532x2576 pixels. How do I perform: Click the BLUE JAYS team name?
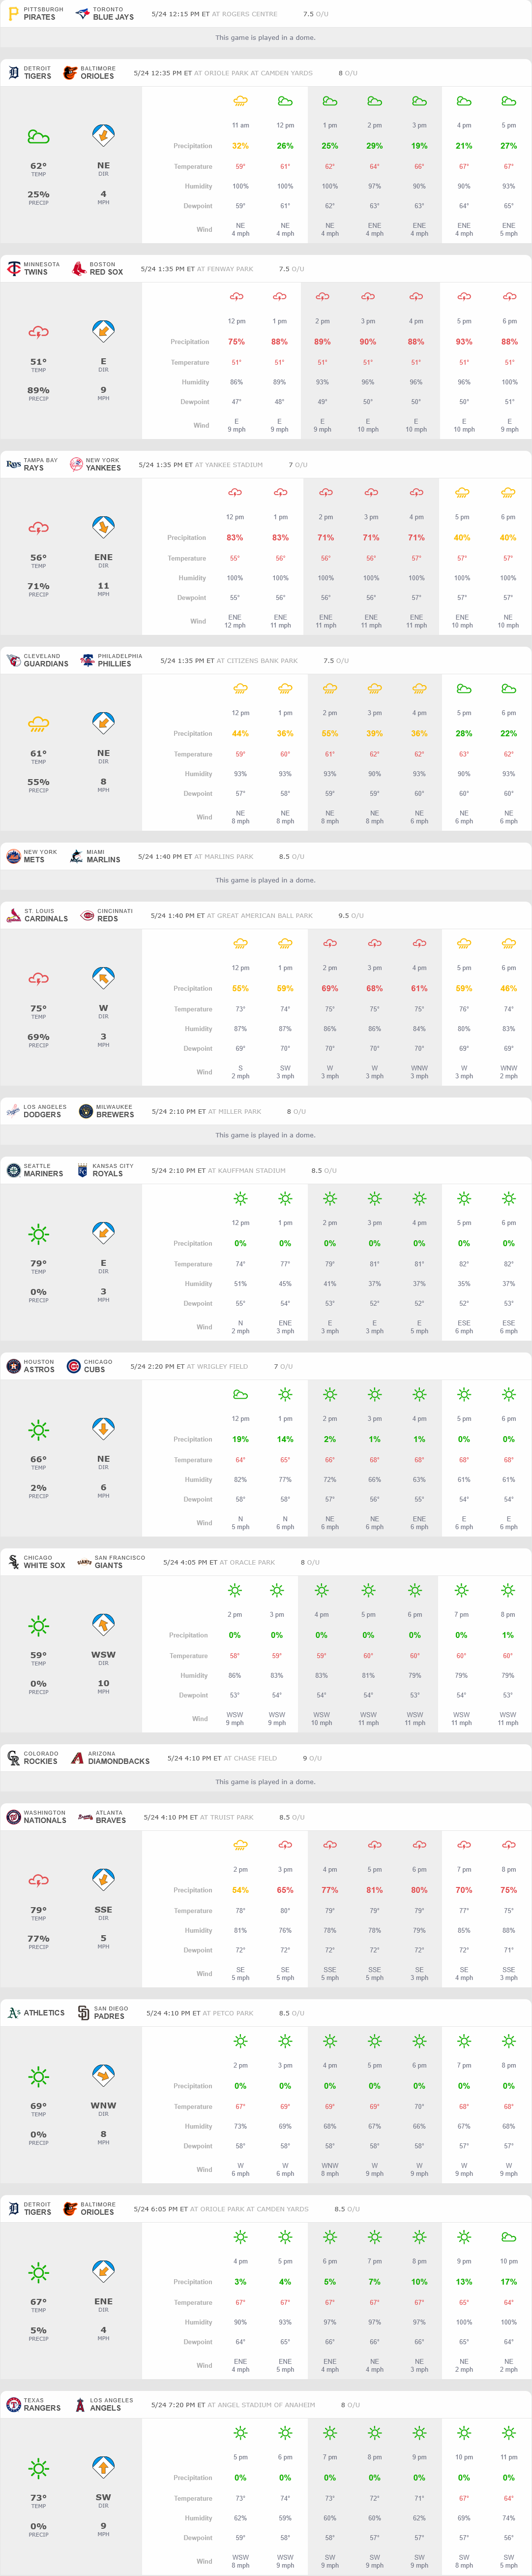tap(114, 17)
